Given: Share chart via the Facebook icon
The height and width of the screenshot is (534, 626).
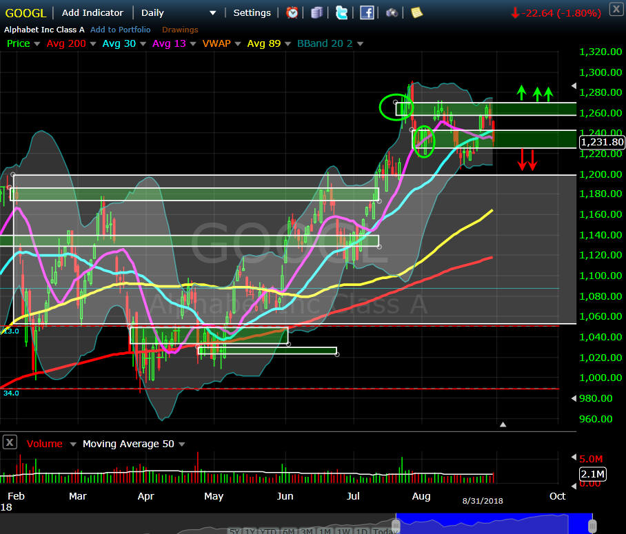Looking at the screenshot, I should [x=367, y=12].
